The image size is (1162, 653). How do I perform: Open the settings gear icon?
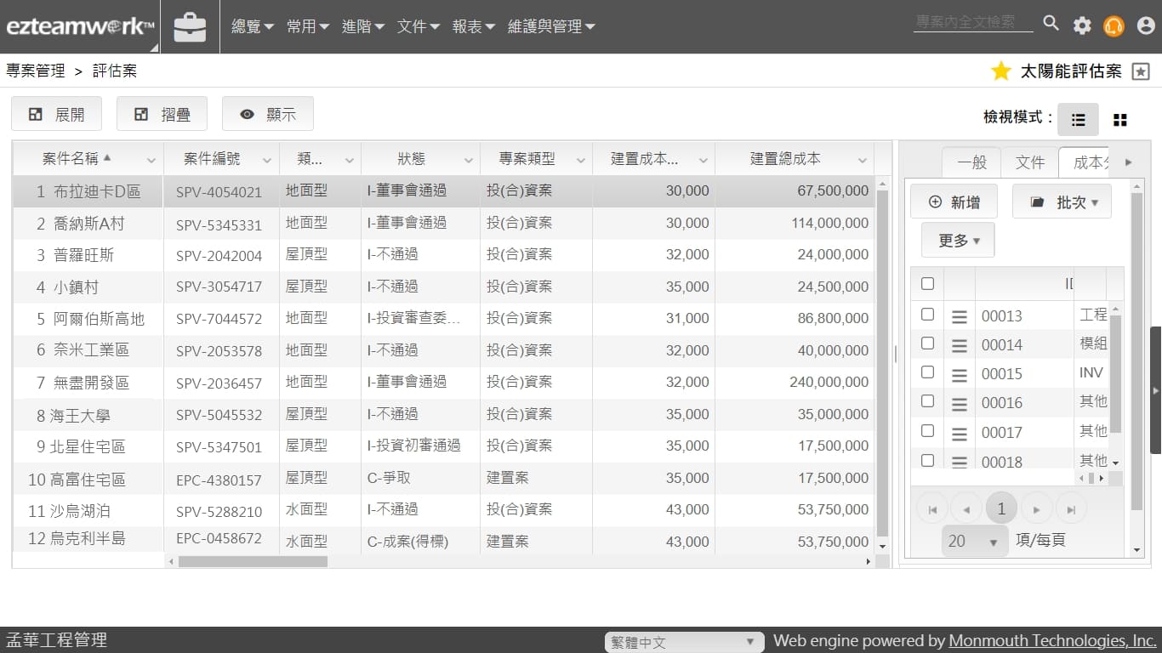click(x=1082, y=26)
